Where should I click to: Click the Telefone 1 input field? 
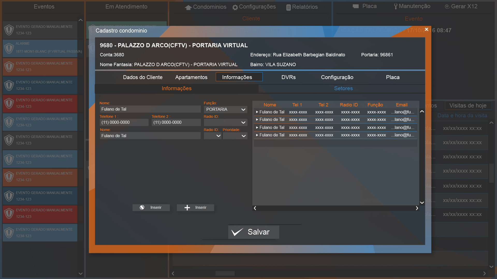coord(124,122)
